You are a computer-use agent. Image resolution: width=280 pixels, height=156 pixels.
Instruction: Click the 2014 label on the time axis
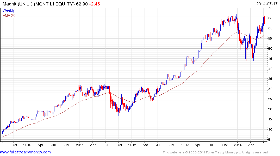tap(238, 145)
